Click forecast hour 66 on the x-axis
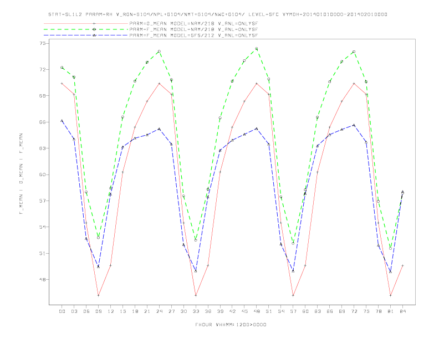The width and height of the screenshot is (439, 339). [330, 311]
